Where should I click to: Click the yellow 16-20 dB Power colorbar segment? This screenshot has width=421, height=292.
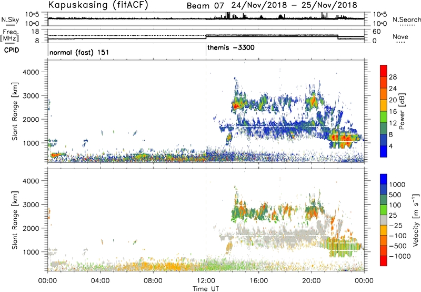(x=384, y=105)
